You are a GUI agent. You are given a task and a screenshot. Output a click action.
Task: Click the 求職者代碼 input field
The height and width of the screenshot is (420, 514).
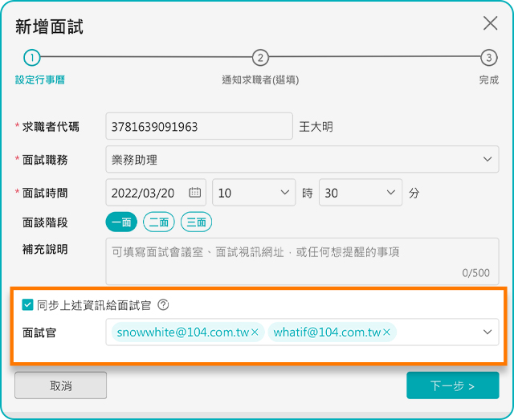coord(199,126)
